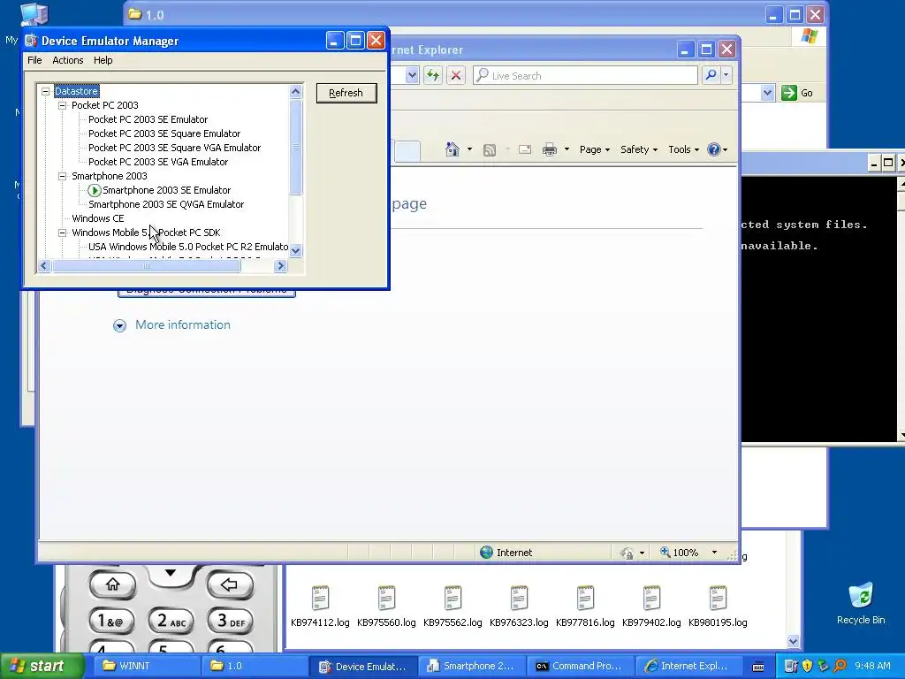Click the IE zoom level 100% control
Viewport: 905px width, 679px height.
point(679,553)
